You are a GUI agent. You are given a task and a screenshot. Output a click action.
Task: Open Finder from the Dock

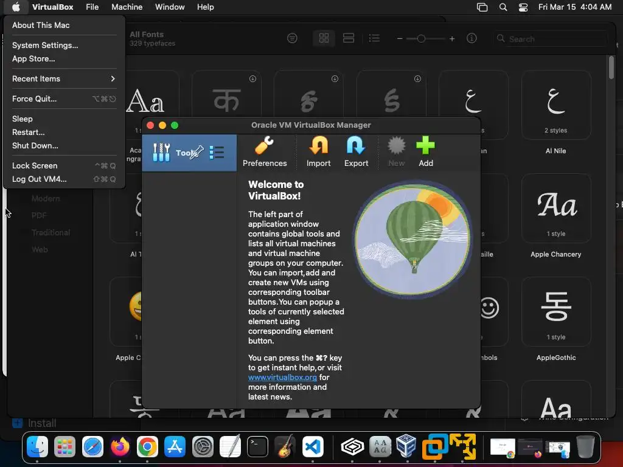[37, 447]
